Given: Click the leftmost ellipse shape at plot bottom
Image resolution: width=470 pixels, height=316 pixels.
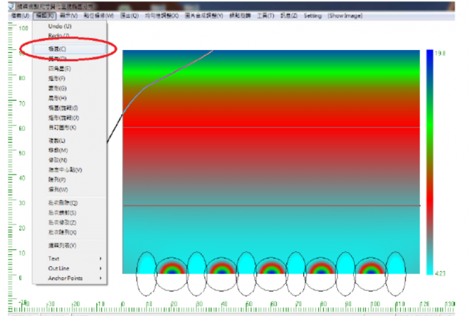Looking at the screenshot, I should 148,269.
